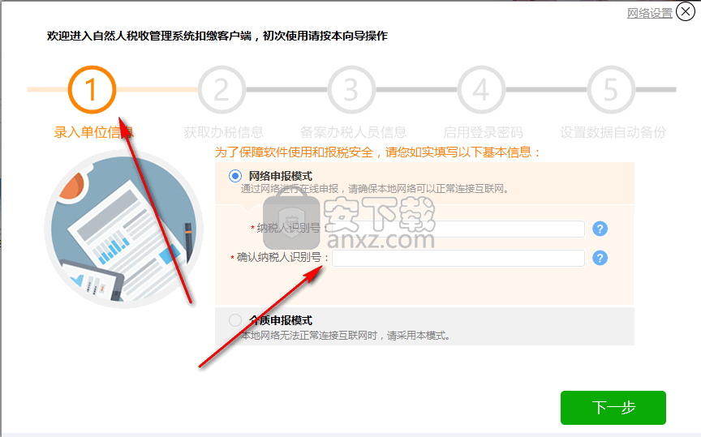Viewport: 701px width, 437px height.
Task: Click the step 3 circle icon
Action: click(x=351, y=89)
